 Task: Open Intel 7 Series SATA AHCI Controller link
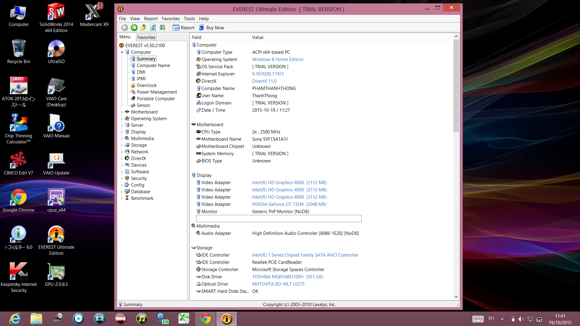click(305, 255)
